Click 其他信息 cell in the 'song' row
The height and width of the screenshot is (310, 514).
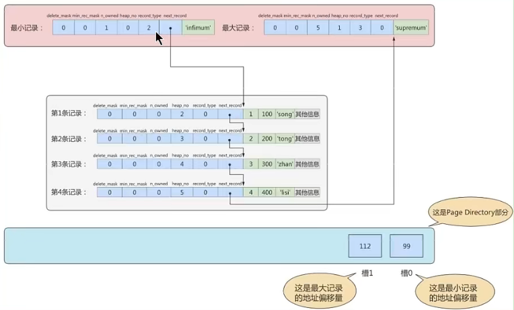[x=307, y=114]
